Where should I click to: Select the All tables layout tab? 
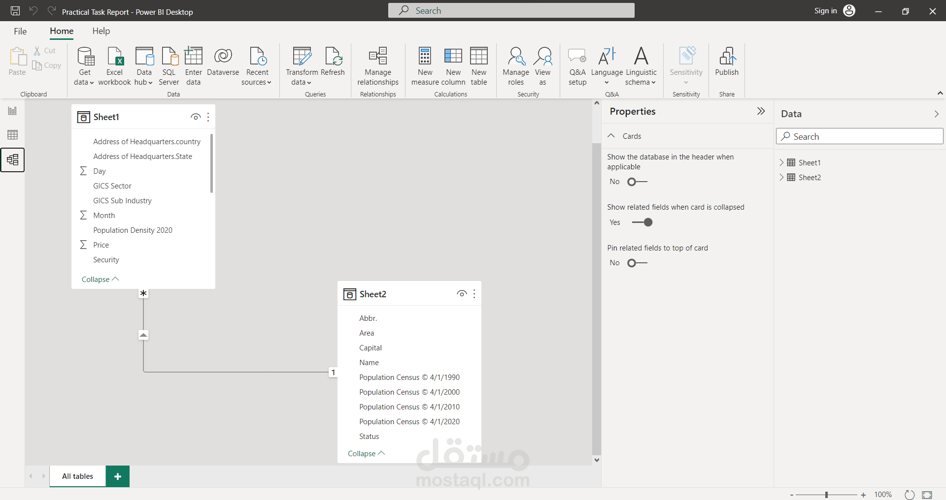(77, 476)
